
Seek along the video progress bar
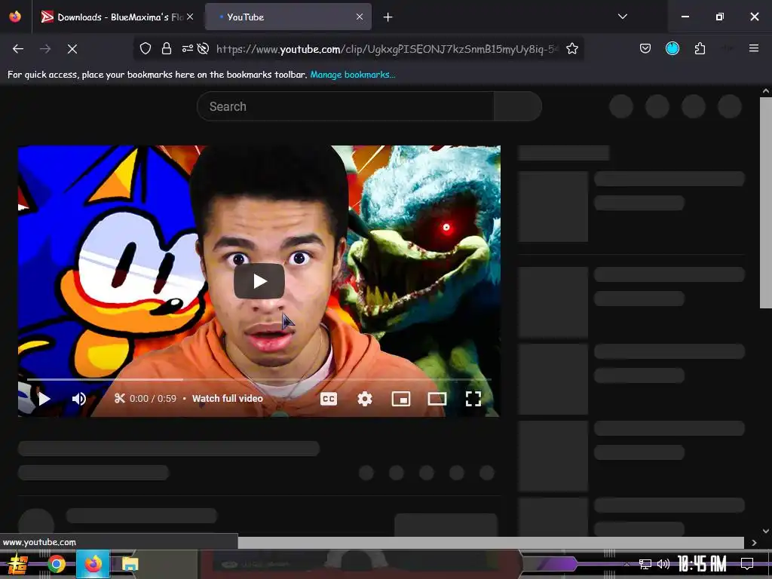(x=259, y=380)
